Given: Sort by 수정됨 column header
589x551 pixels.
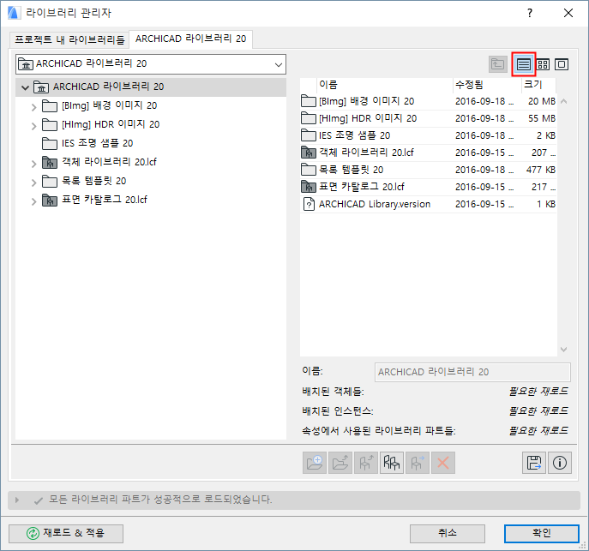Looking at the screenshot, I should point(487,85).
